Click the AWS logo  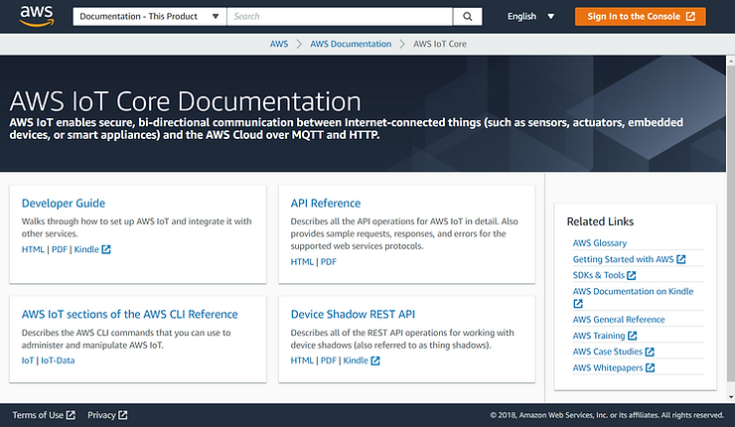click(37, 17)
